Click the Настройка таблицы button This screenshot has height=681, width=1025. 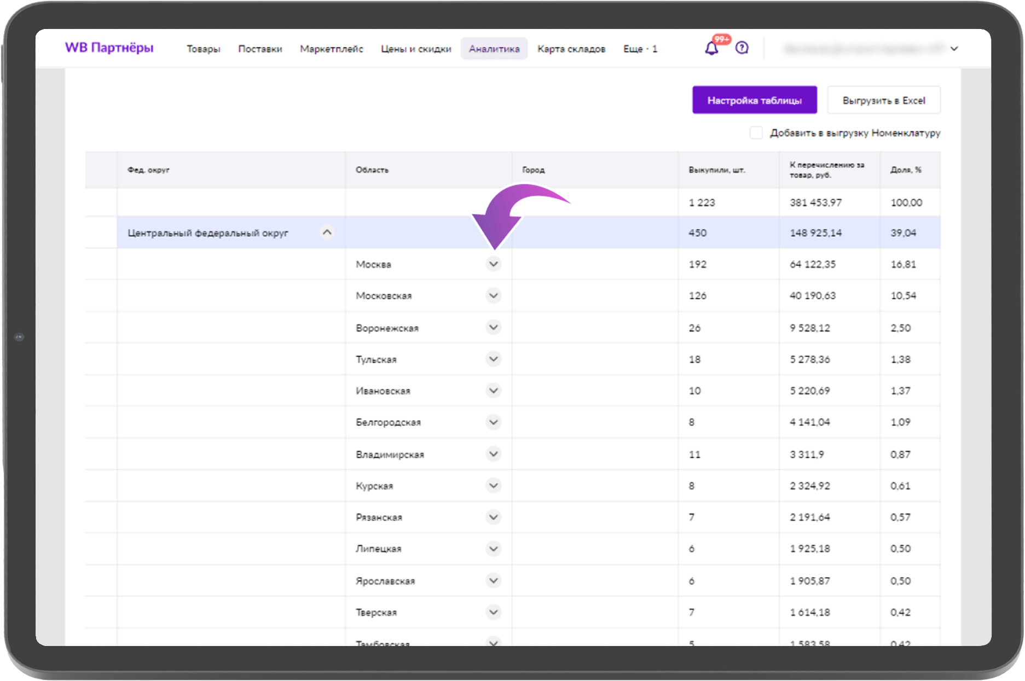tap(754, 100)
